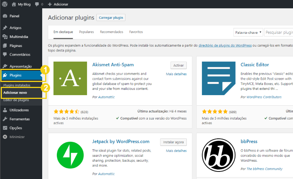Open Automattic author link under Akismet
The image size is (293, 179).
[x=106, y=97]
